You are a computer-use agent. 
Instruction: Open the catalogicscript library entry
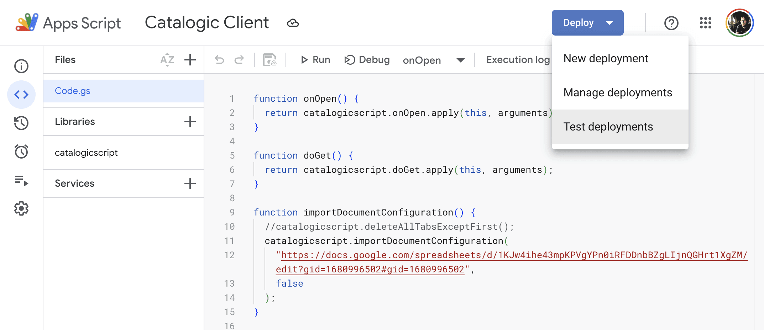123,153
